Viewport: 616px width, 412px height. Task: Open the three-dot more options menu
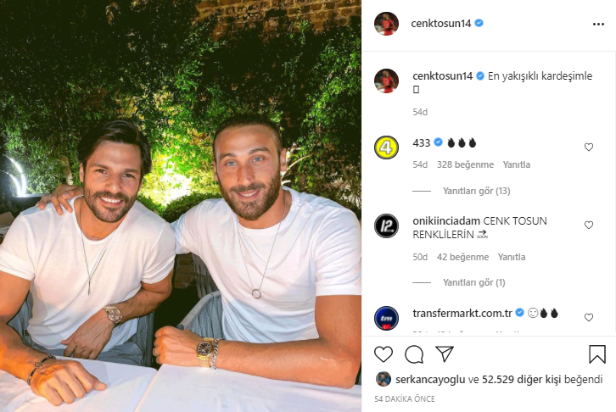pyautogui.click(x=598, y=25)
